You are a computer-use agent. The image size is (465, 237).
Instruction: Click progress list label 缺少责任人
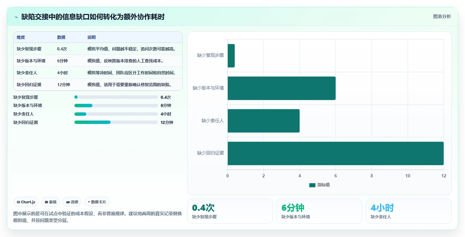24,114
